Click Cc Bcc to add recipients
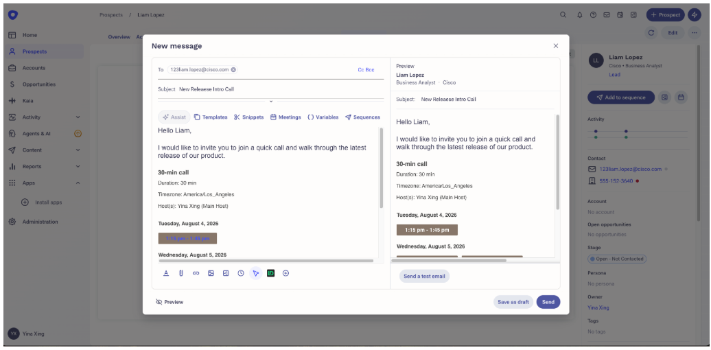The height and width of the screenshot is (350, 711). [366, 70]
